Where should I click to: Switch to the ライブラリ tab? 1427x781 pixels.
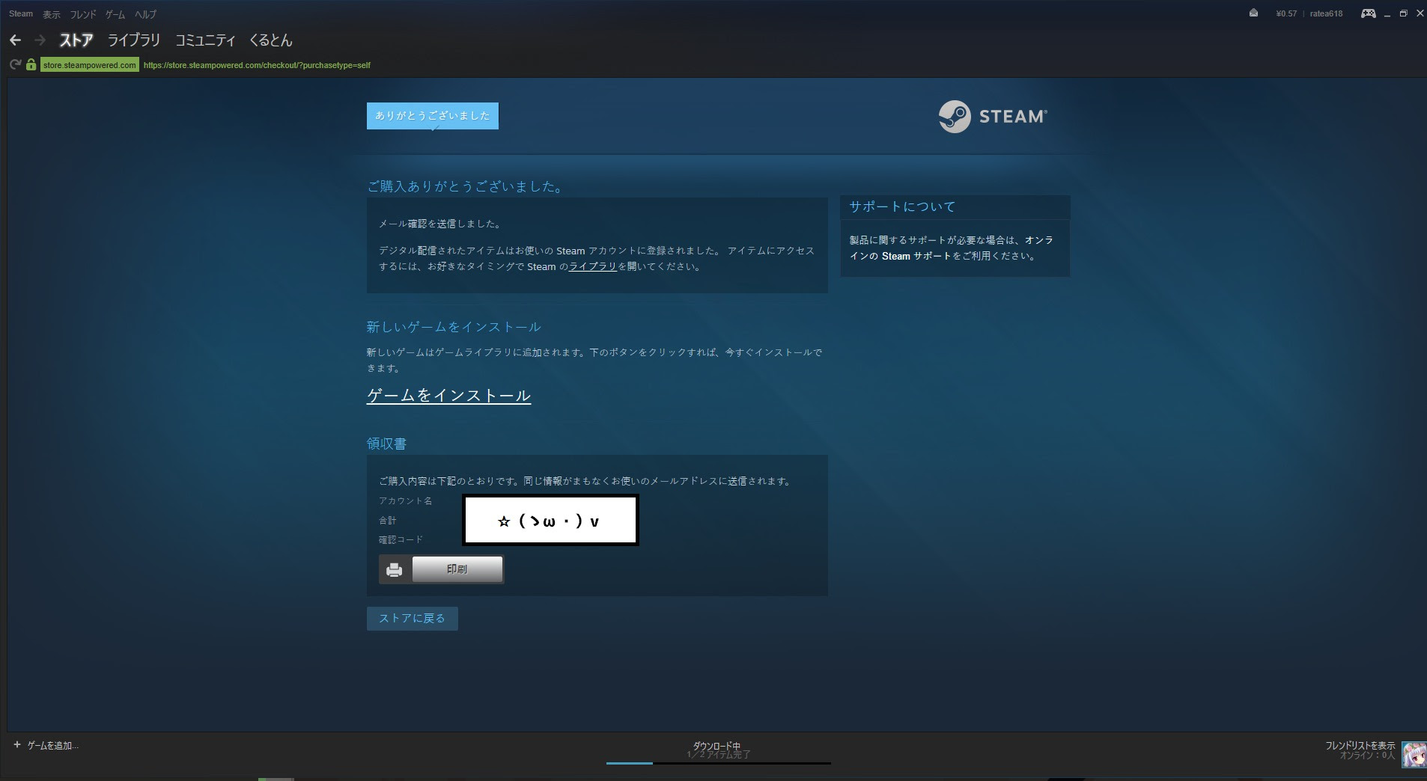coord(134,40)
